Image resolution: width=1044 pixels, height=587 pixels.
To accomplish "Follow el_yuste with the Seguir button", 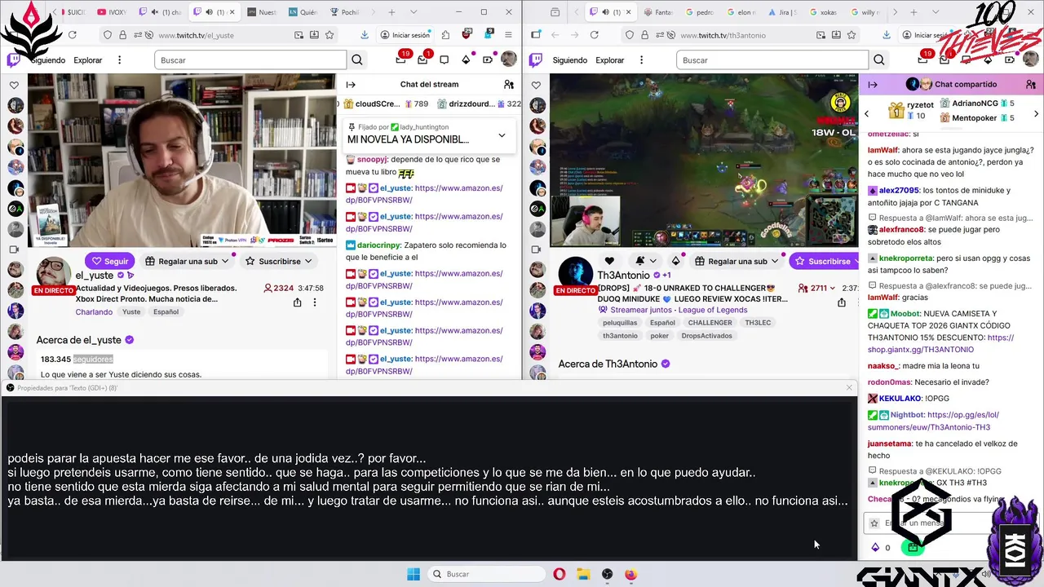I will point(109,261).
